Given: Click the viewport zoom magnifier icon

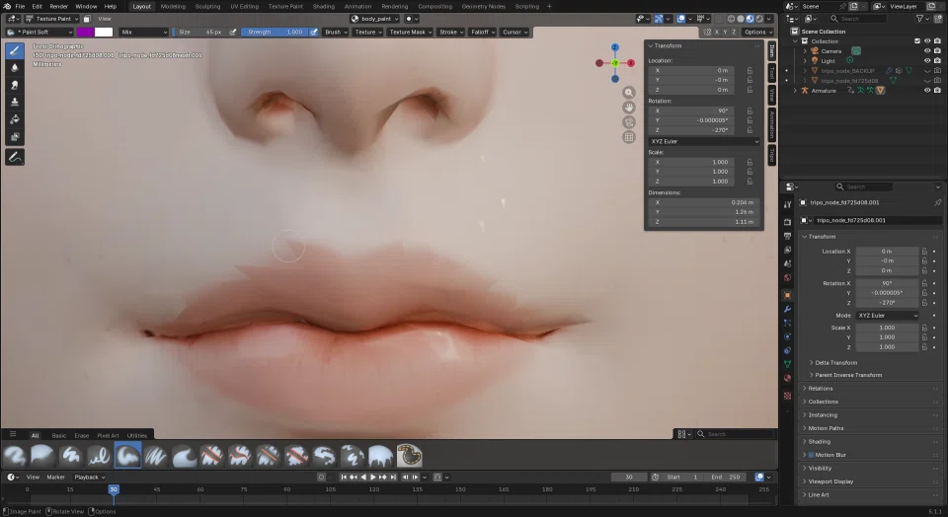Looking at the screenshot, I should pyautogui.click(x=629, y=93).
